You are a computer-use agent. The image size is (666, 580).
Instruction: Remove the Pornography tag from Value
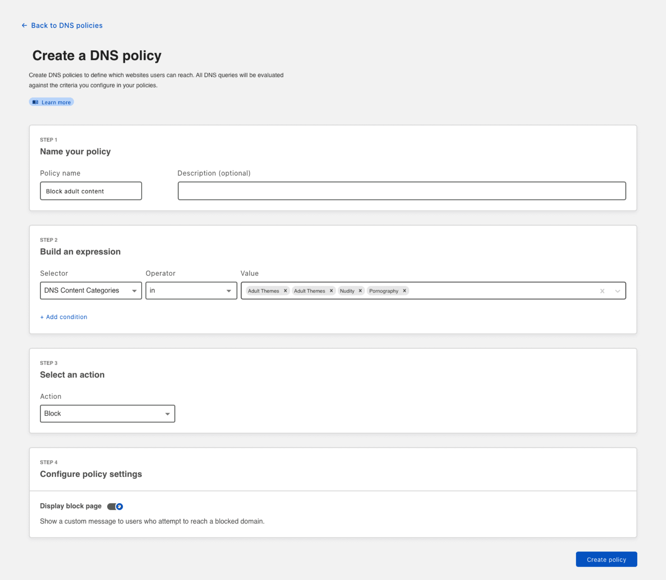click(405, 290)
